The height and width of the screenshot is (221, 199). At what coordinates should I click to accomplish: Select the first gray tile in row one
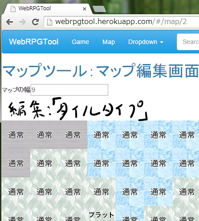pos(16,135)
